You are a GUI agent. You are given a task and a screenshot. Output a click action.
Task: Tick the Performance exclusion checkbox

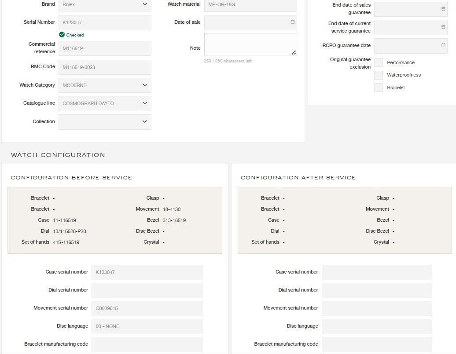coord(378,62)
